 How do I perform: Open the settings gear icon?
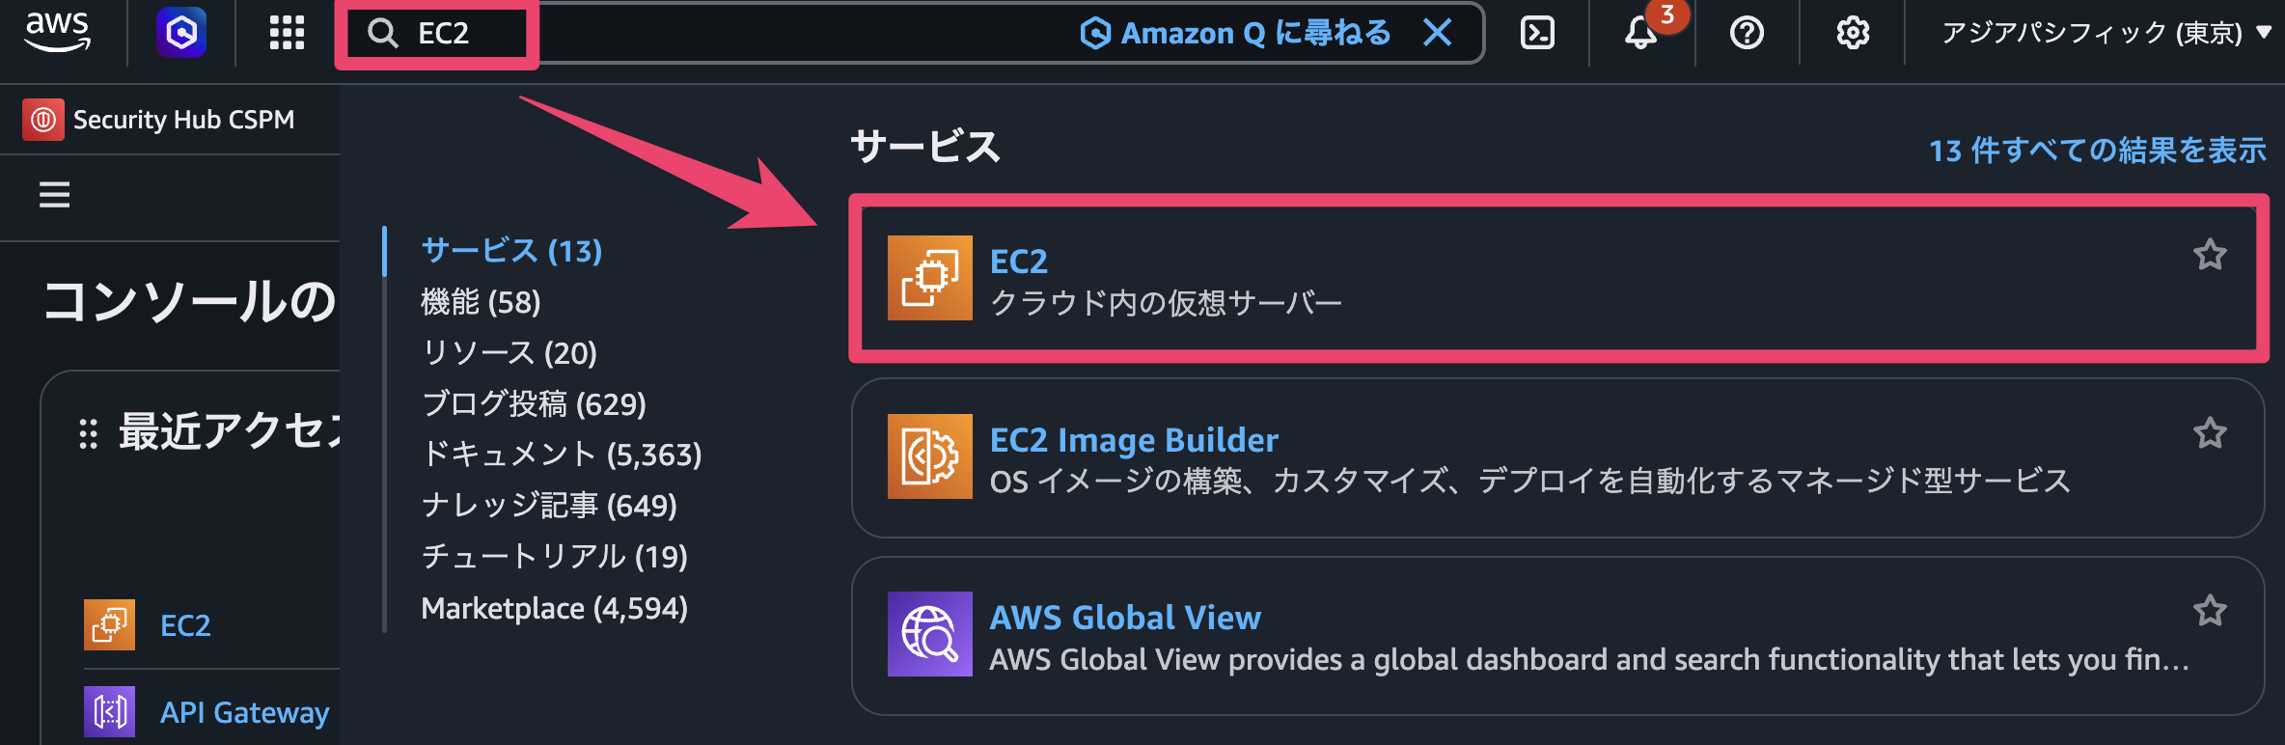coord(1852,32)
